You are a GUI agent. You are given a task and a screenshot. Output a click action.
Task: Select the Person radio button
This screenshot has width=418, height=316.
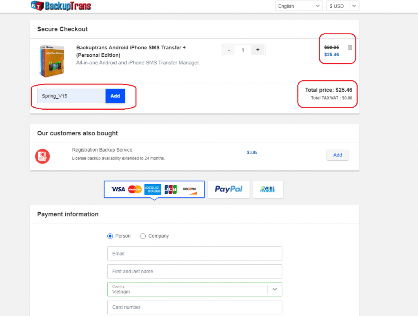[110, 236]
